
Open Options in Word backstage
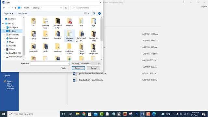coord(7,75)
